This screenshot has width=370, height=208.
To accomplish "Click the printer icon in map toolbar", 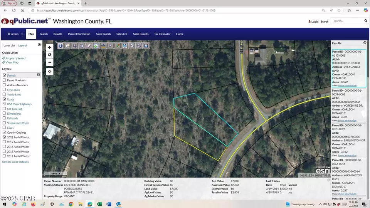I will click(x=139, y=46).
